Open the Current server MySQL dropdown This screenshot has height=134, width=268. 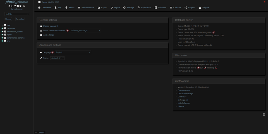click(17, 14)
